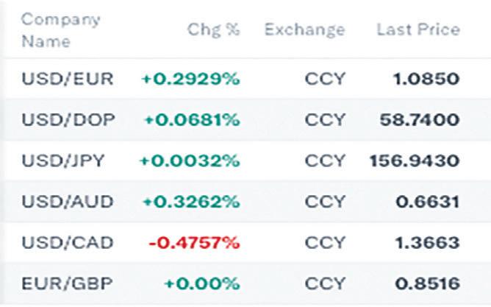Viewport: 491px width, 307px height.
Task: Select the +0.0032% change value
Action: pyautogui.click(x=190, y=160)
